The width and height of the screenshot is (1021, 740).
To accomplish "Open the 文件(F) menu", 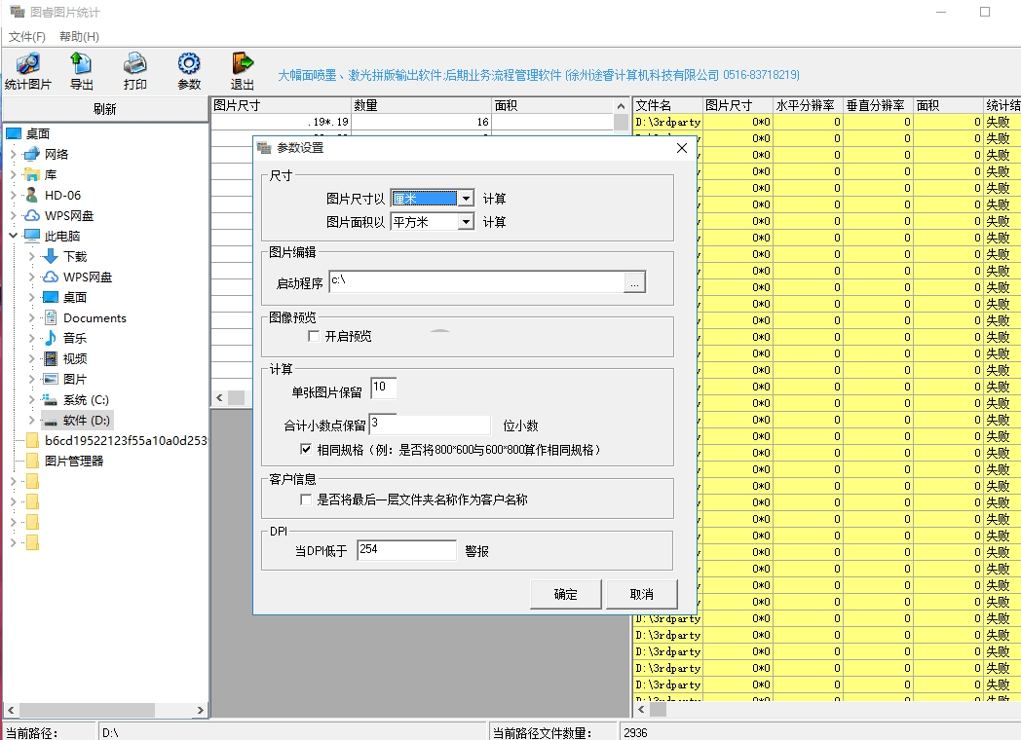I will [27, 37].
